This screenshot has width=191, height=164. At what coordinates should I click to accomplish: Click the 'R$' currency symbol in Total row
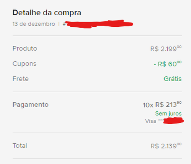pos(155,146)
